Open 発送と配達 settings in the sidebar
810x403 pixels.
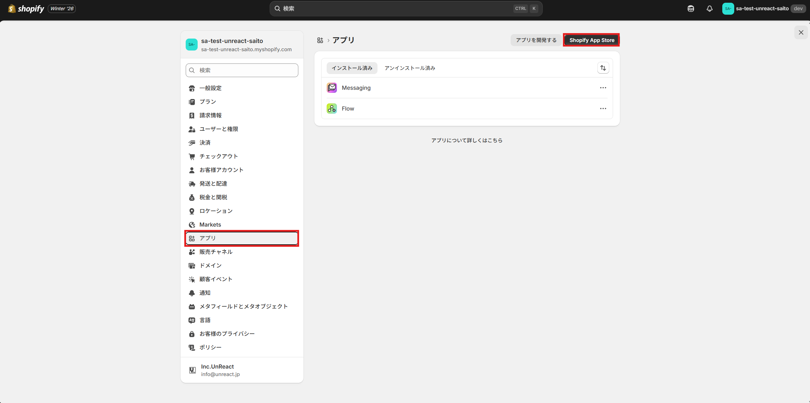pos(213,183)
